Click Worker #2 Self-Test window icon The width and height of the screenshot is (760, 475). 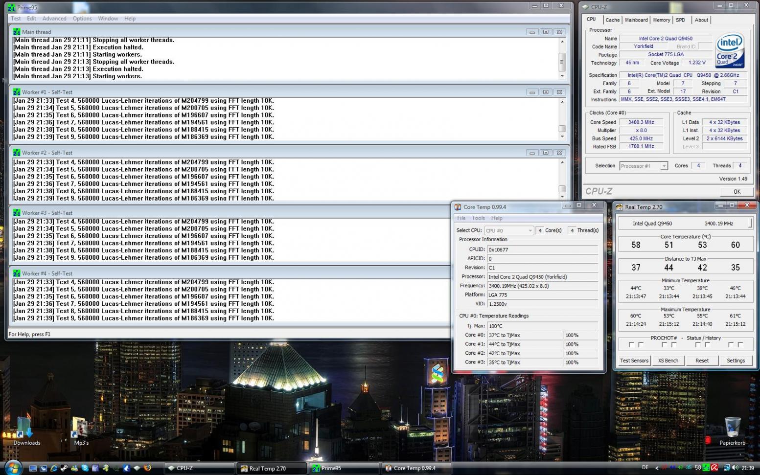coord(17,153)
